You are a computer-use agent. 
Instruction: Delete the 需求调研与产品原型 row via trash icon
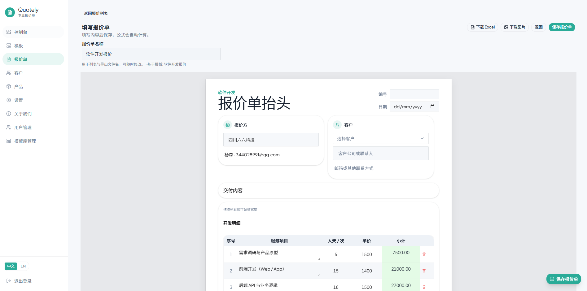click(424, 254)
